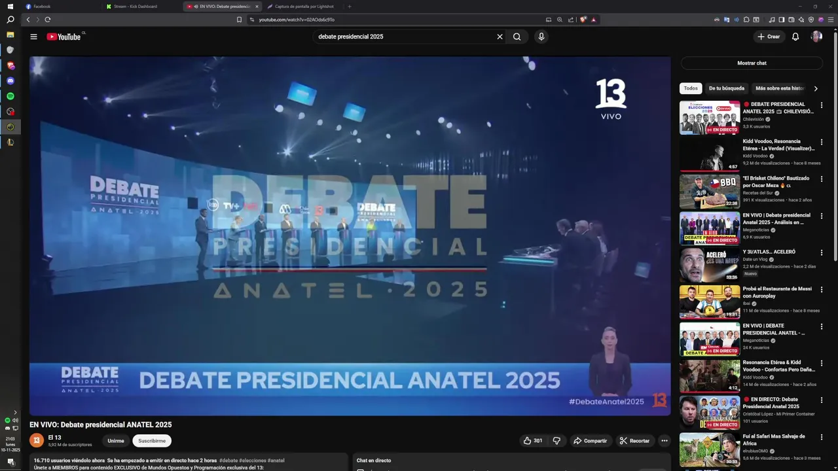Clear the search box with the X
838x471 pixels.
(500, 37)
